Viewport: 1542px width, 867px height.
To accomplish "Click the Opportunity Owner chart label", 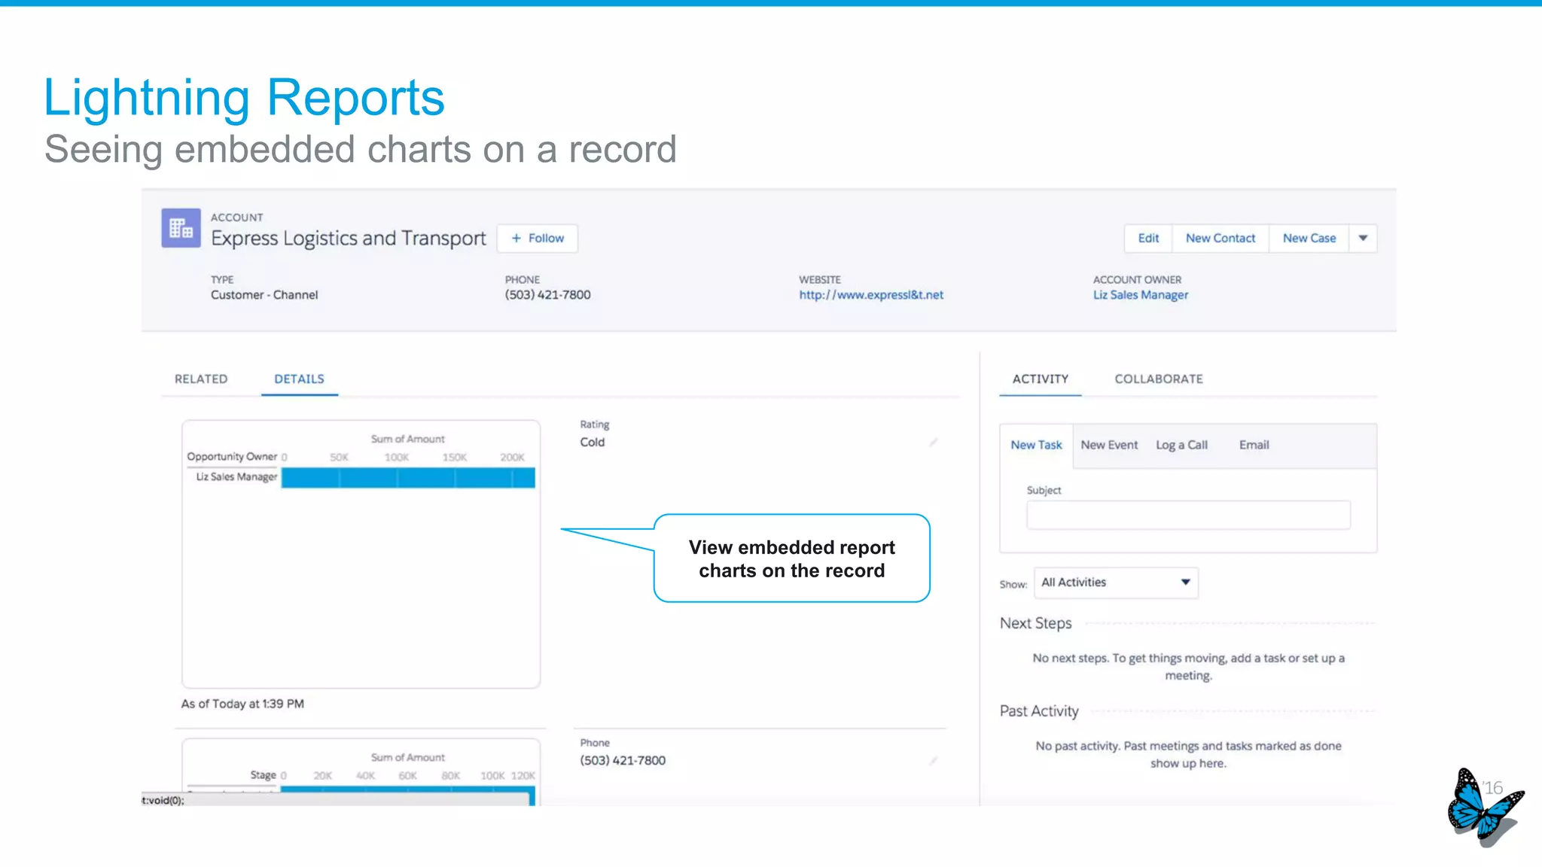I will pyautogui.click(x=232, y=456).
